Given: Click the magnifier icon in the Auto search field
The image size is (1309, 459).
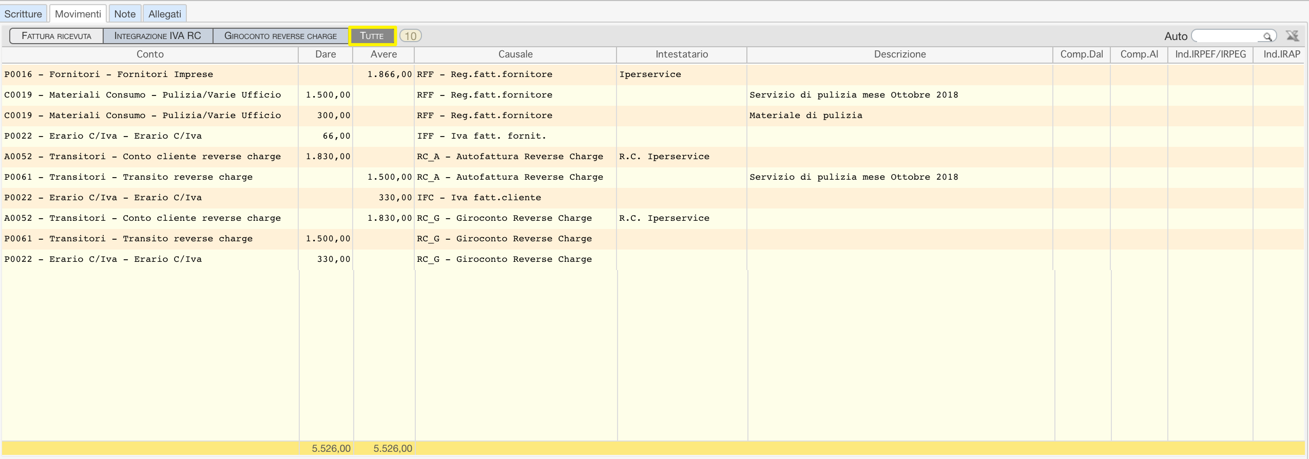Looking at the screenshot, I should [1267, 36].
